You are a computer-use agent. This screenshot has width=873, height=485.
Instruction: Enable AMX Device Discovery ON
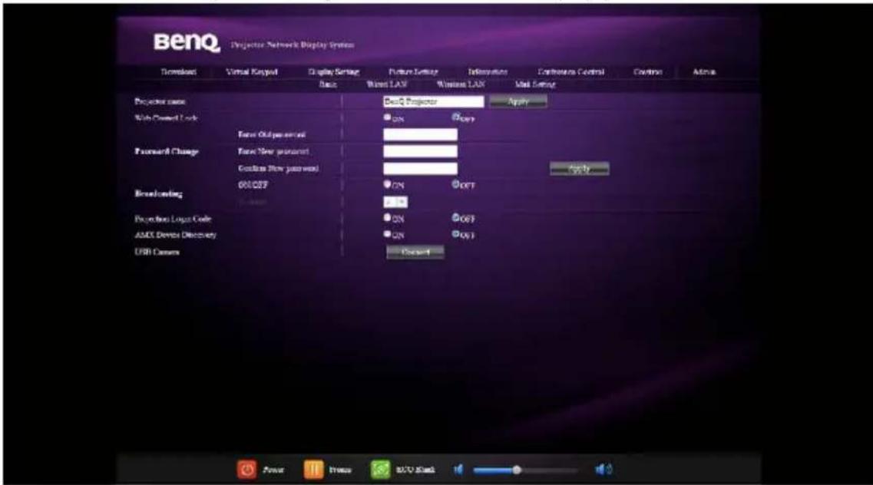[387, 234]
